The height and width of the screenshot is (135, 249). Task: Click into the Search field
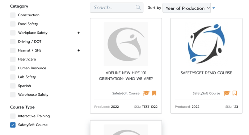(x=117, y=8)
